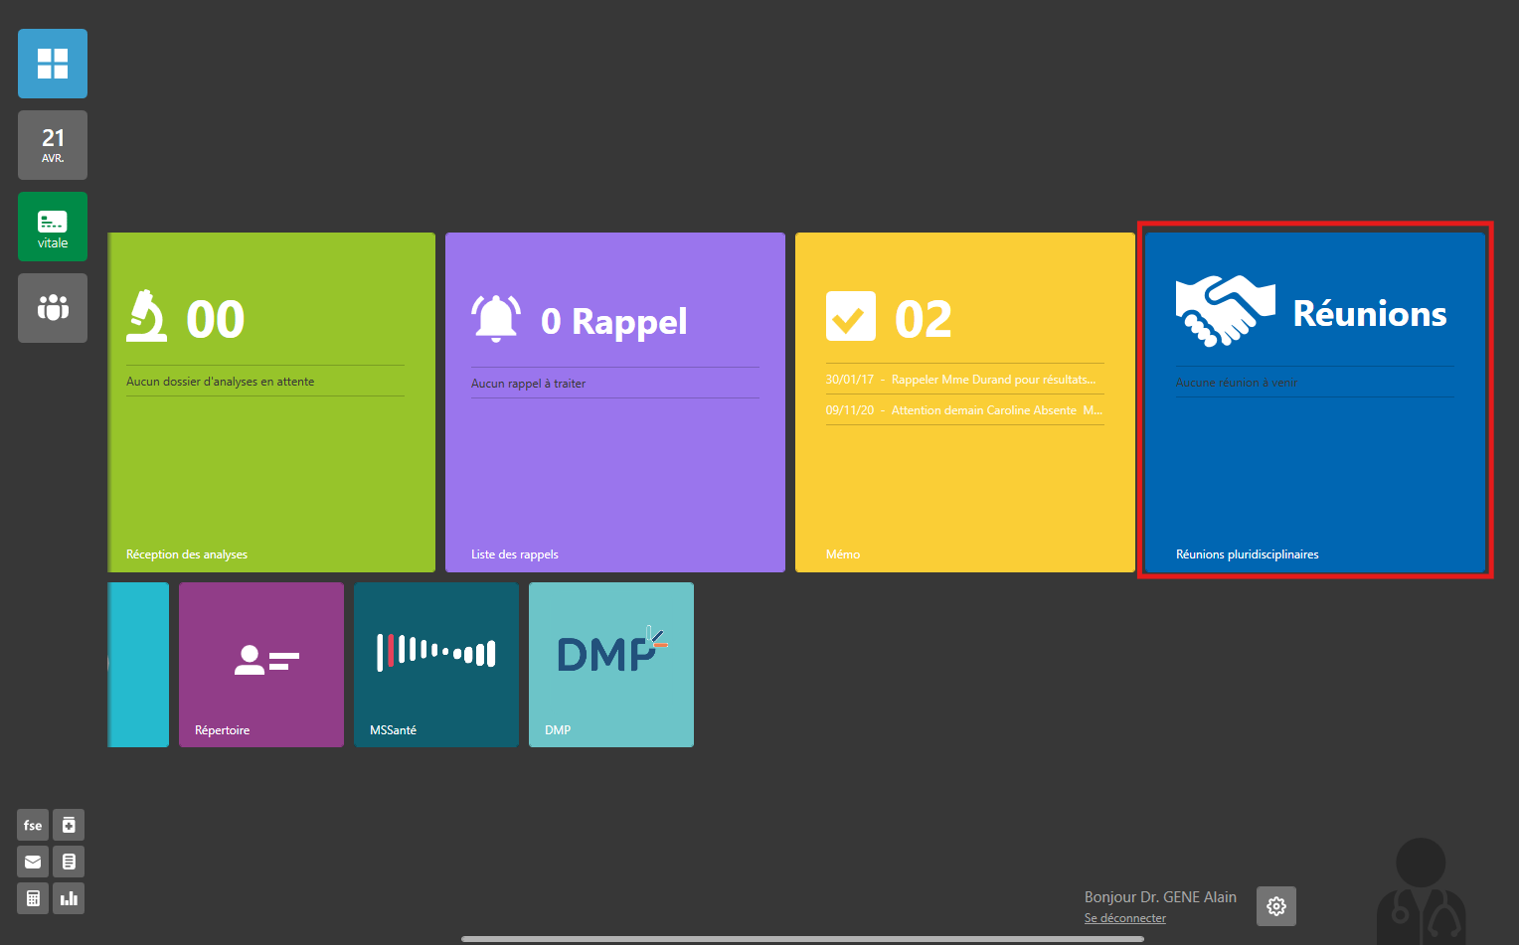Screen dimensions: 1519x945
Task: Open the MSSanté tile
Action: point(436,665)
